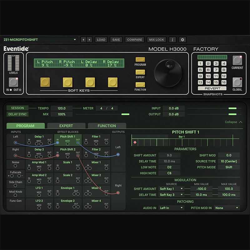
Task: Select snapshot slot 7
Action: pos(216,70)
